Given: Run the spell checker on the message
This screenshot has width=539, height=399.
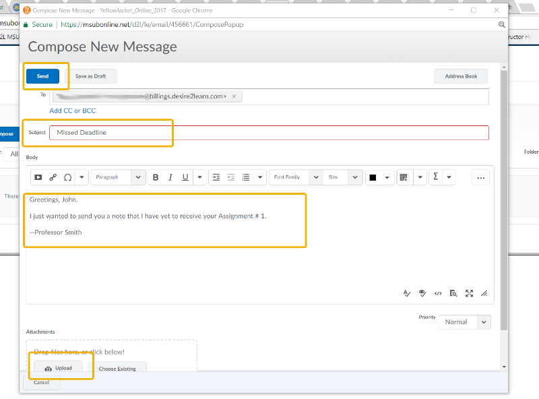Looking at the screenshot, I should [406, 293].
